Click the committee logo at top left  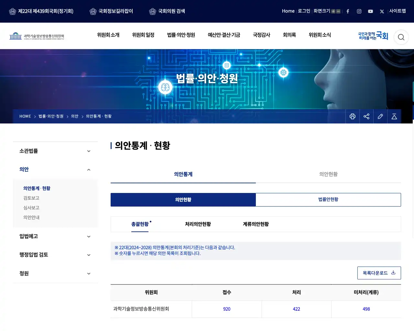pyautogui.click(x=37, y=36)
